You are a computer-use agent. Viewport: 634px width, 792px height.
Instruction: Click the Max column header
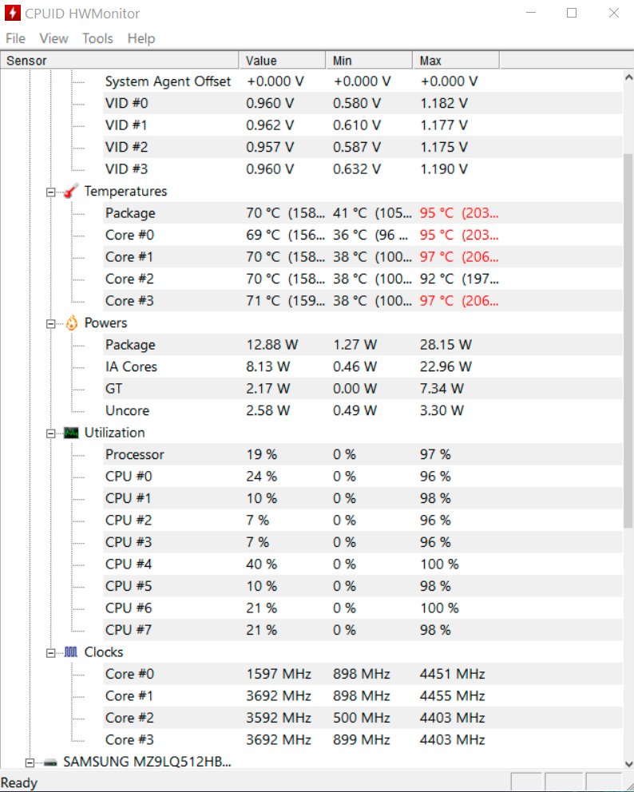(x=456, y=61)
